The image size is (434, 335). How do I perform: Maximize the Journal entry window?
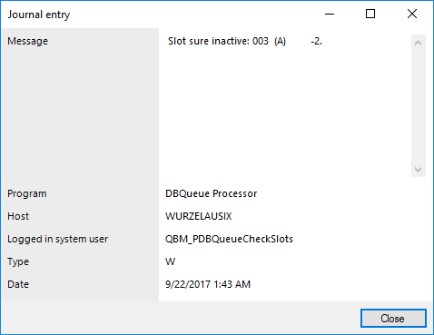(370, 14)
